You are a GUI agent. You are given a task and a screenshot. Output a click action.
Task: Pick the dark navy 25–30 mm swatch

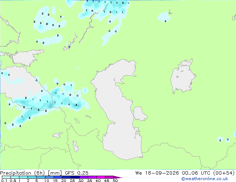tap(75, 177)
